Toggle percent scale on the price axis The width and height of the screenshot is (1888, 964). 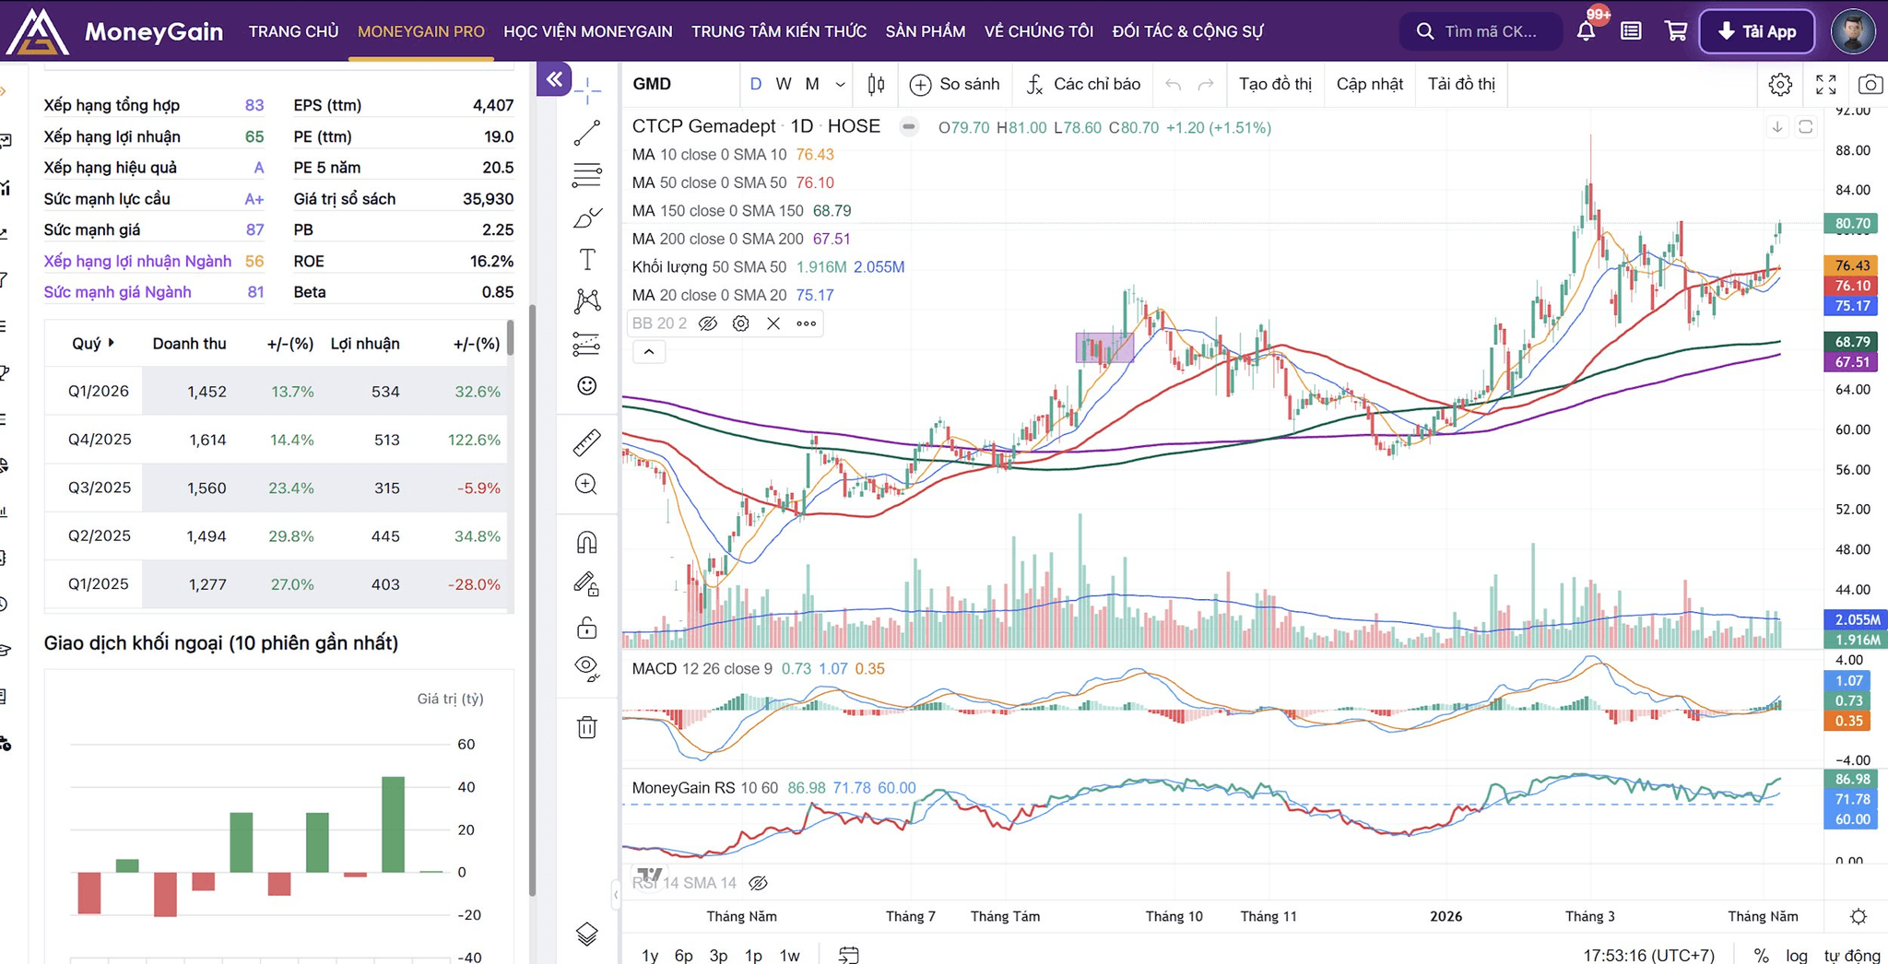pyautogui.click(x=1761, y=956)
